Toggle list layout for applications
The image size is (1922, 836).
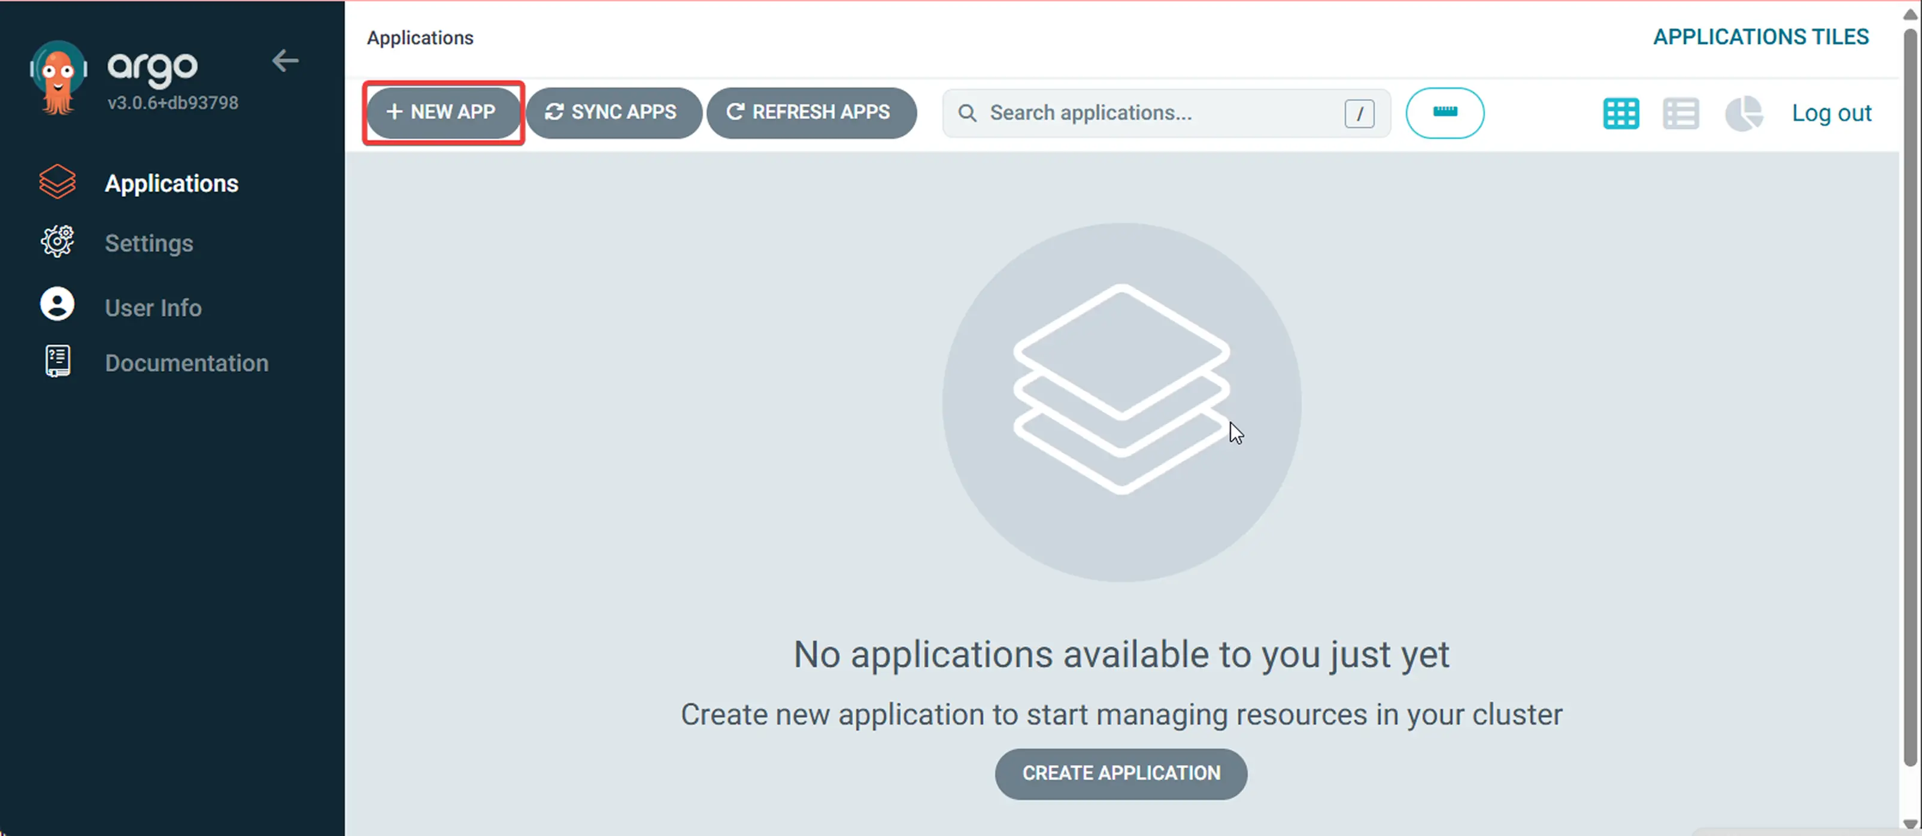tap(1681, 113)
